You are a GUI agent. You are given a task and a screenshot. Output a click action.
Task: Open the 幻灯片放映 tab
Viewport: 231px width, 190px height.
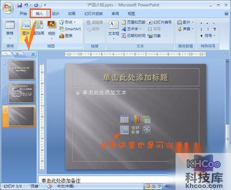pyautogui.click(x=93, y=13)
